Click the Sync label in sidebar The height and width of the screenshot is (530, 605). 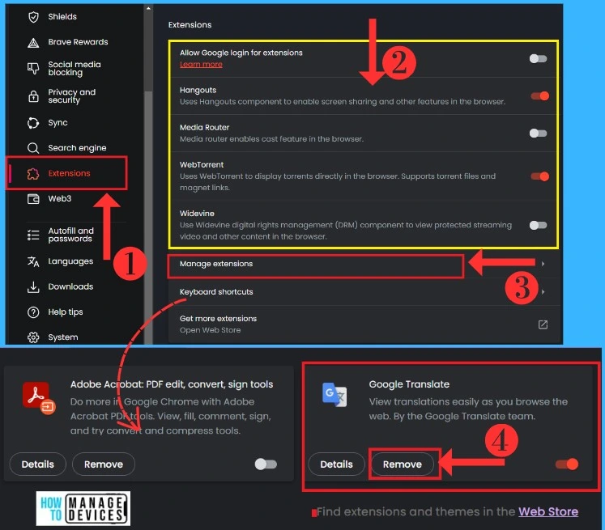click(58, 123)
